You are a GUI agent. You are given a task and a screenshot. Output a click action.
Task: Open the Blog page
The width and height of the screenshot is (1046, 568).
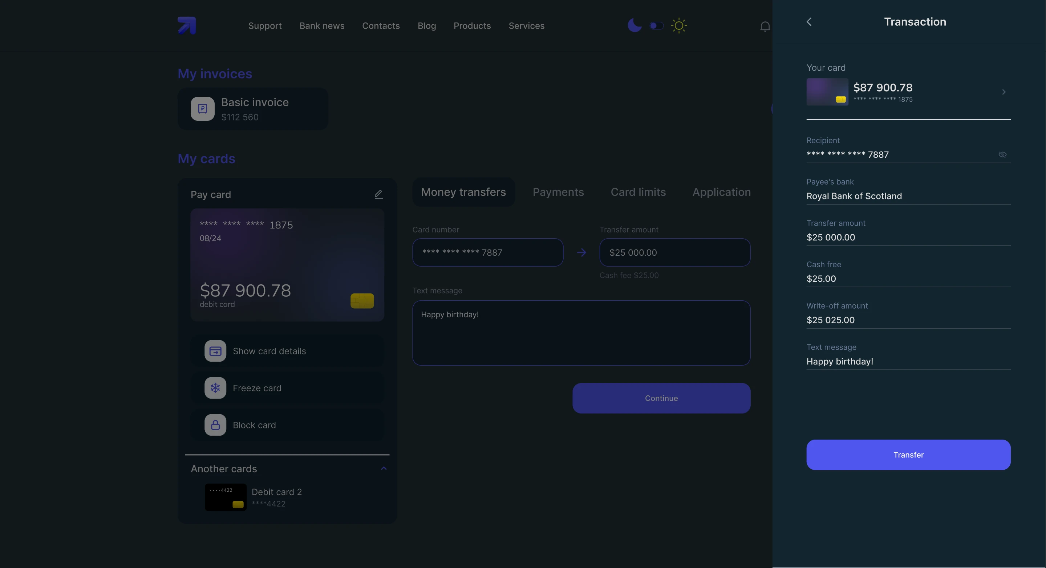[426, 25]
